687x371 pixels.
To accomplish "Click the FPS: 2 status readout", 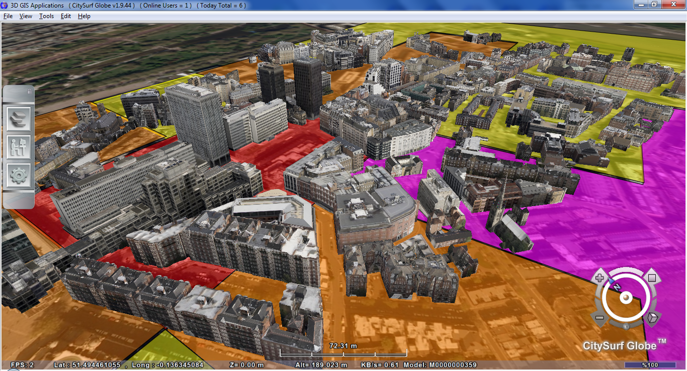I will [22, 365].
